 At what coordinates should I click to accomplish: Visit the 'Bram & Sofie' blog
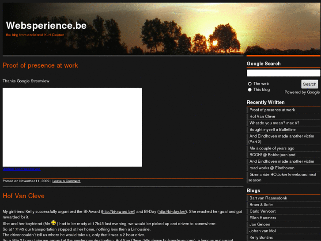(261, 205)
